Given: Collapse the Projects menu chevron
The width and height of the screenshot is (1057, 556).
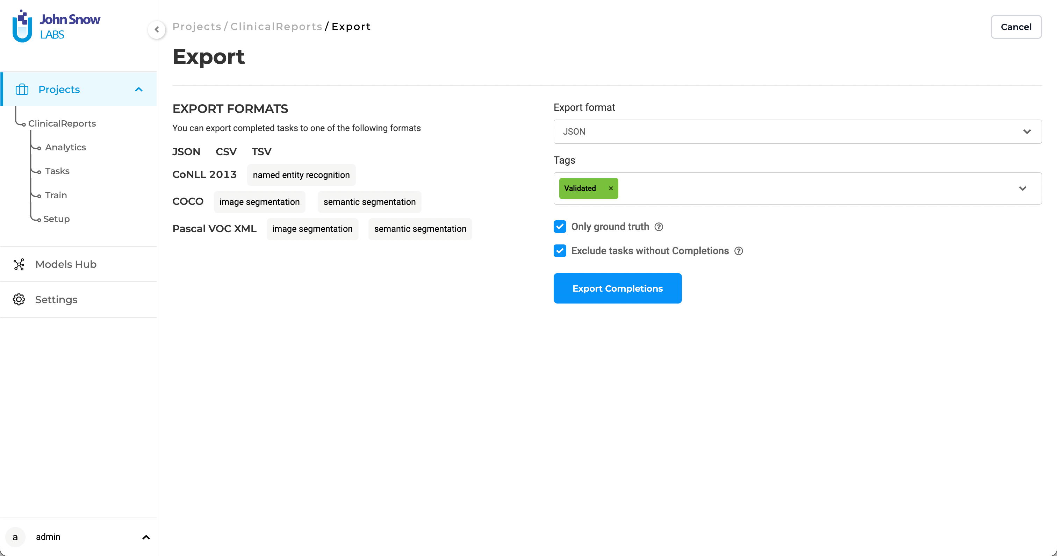Looking at the screenshot, I should (x=139, y=89).
